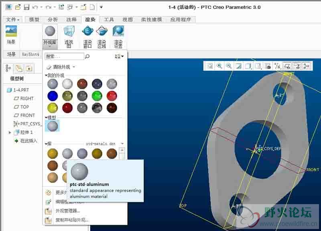
Task: Pick the bright red sphere swatch
Action: coord(112,96)
